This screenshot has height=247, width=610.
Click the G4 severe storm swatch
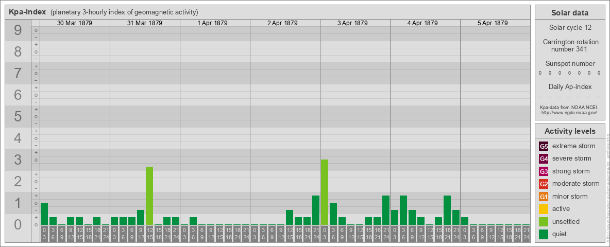544,159
